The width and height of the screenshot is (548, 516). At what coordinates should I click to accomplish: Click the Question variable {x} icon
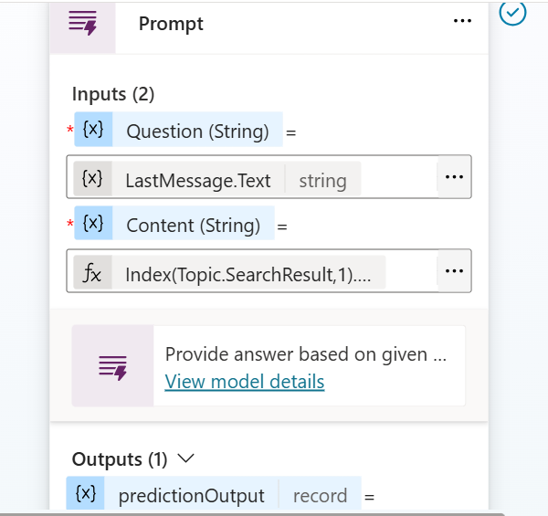point(93,130)
